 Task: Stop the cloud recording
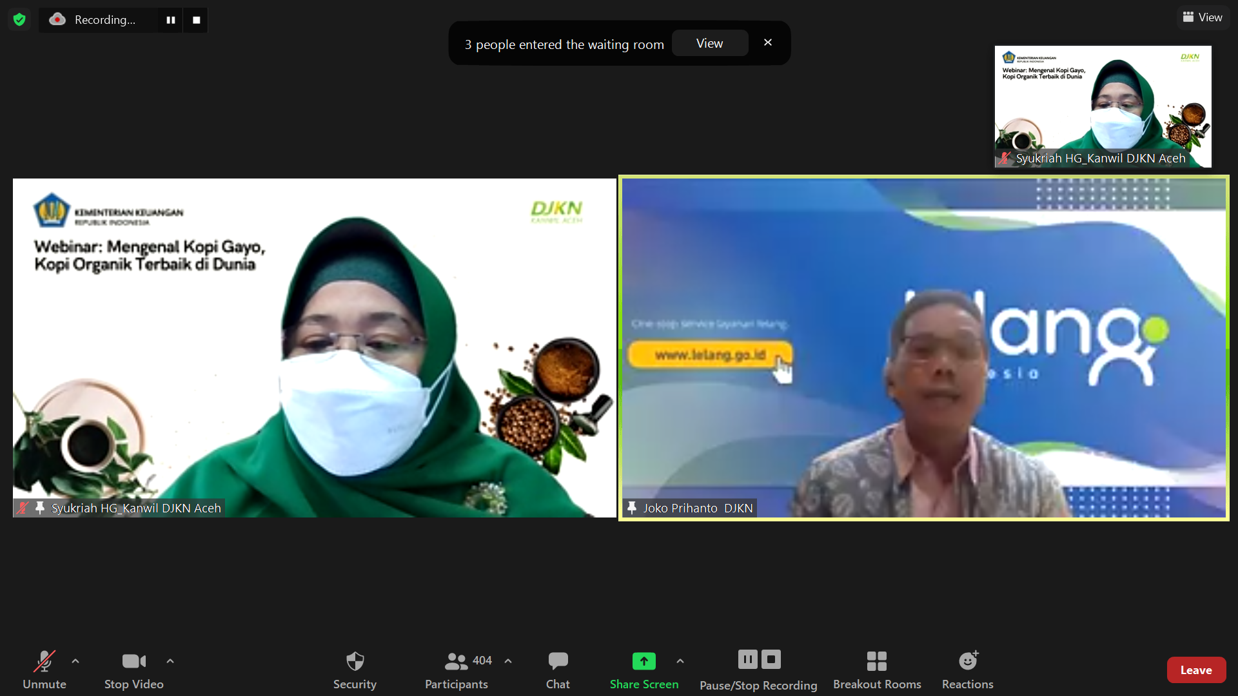[x=771, y=659]
